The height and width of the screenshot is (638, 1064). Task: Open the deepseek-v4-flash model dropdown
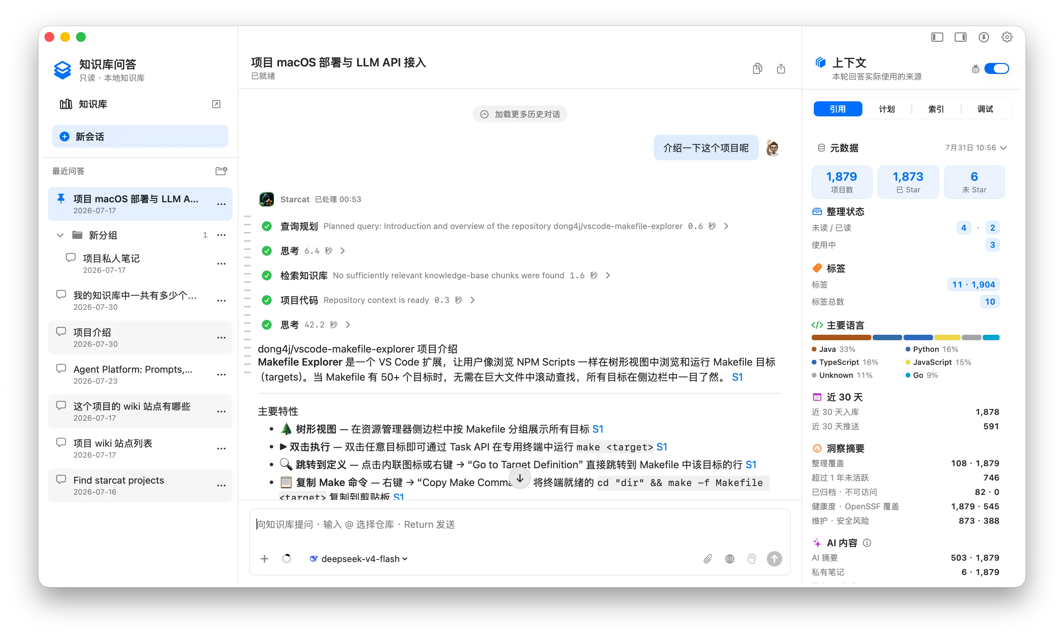click(359, 559)
